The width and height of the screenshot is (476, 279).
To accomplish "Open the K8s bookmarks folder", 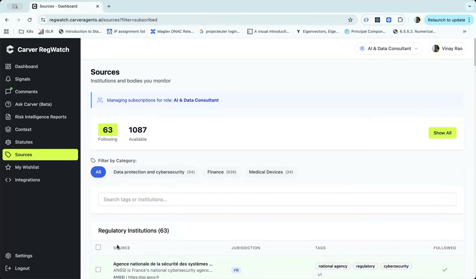I will [x=26, y=32].
